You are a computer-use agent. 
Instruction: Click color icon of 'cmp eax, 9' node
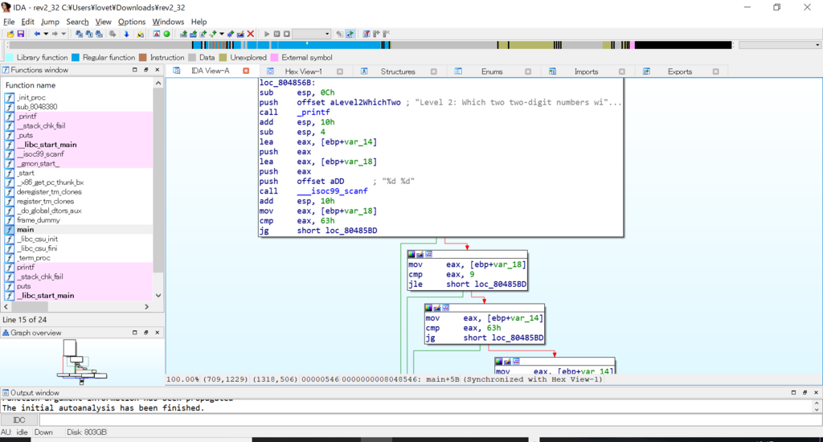(x=411, y=254)
